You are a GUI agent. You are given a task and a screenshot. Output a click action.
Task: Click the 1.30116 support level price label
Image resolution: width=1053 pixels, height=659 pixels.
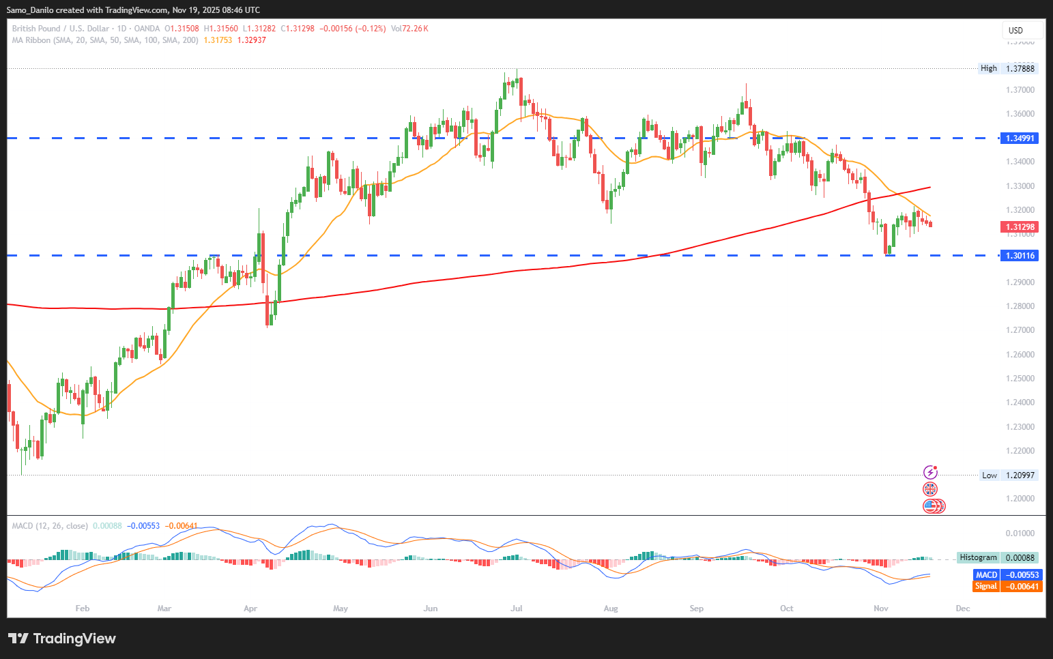point(1020,256)
